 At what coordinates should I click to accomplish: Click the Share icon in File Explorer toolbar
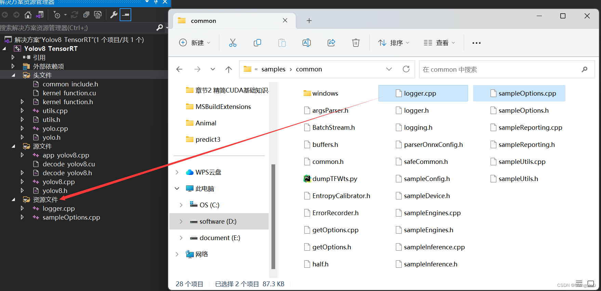point(331,43)
